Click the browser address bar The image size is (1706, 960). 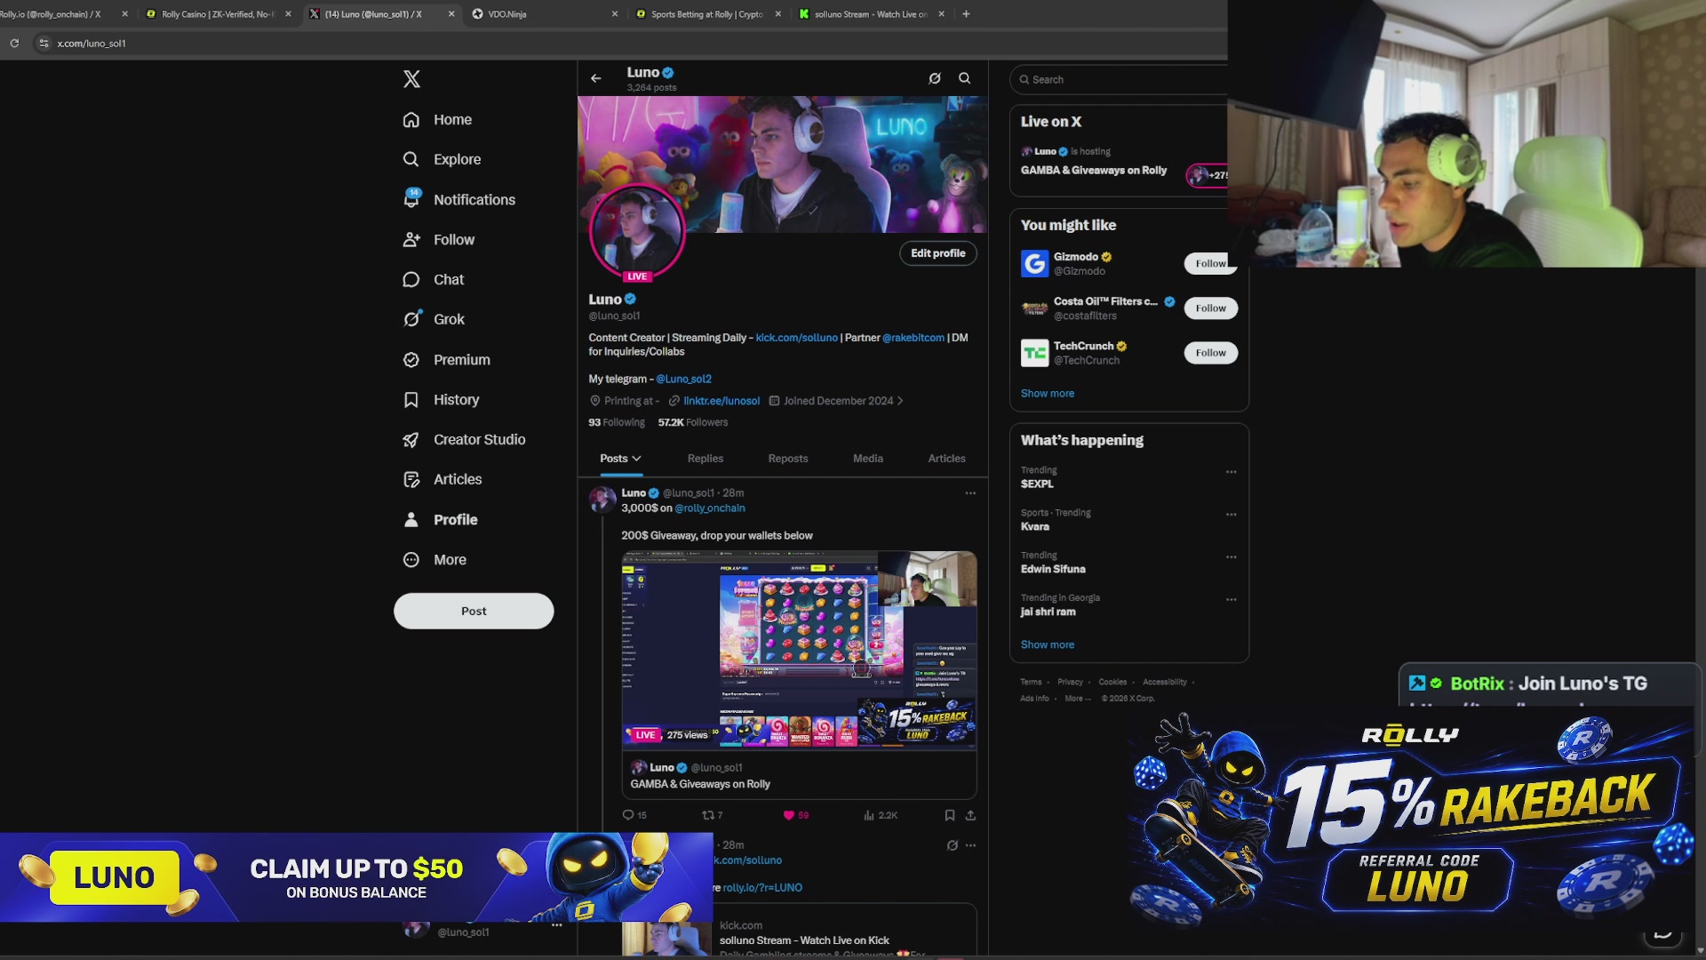click(622, 44)
